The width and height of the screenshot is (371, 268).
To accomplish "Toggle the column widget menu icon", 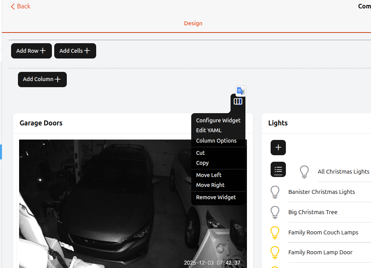I will click(238, 102).
